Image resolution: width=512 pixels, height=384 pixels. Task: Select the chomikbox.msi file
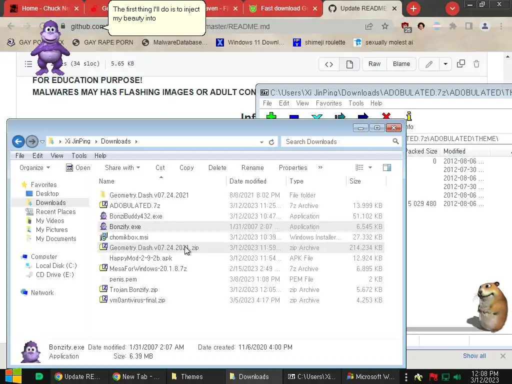[241, 237]
